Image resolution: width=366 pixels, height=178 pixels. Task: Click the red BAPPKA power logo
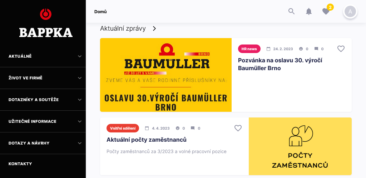click(46, 14)
